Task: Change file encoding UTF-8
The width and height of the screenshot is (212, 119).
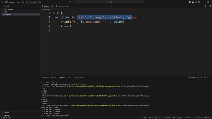Action: [168, 118]
